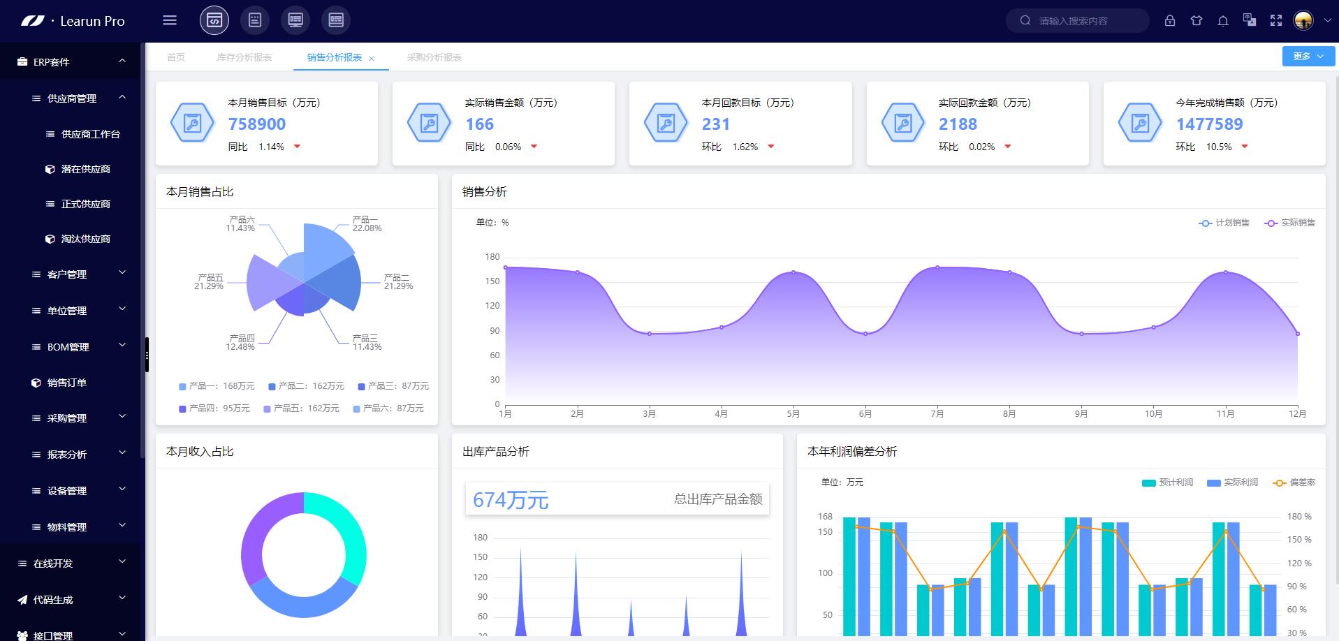The image size is (1339, 641).
Task: Click the desktop monitor icon in the header
Action: tap(295, 20)
